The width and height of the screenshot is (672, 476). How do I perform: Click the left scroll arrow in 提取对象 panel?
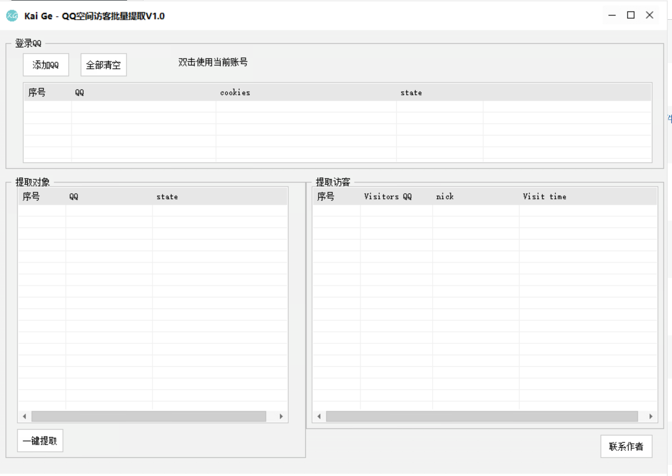click(x=24, y=416)
